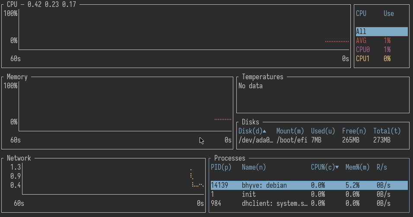
Task: Click the R/s column header
Action: [x=381, y=167]
